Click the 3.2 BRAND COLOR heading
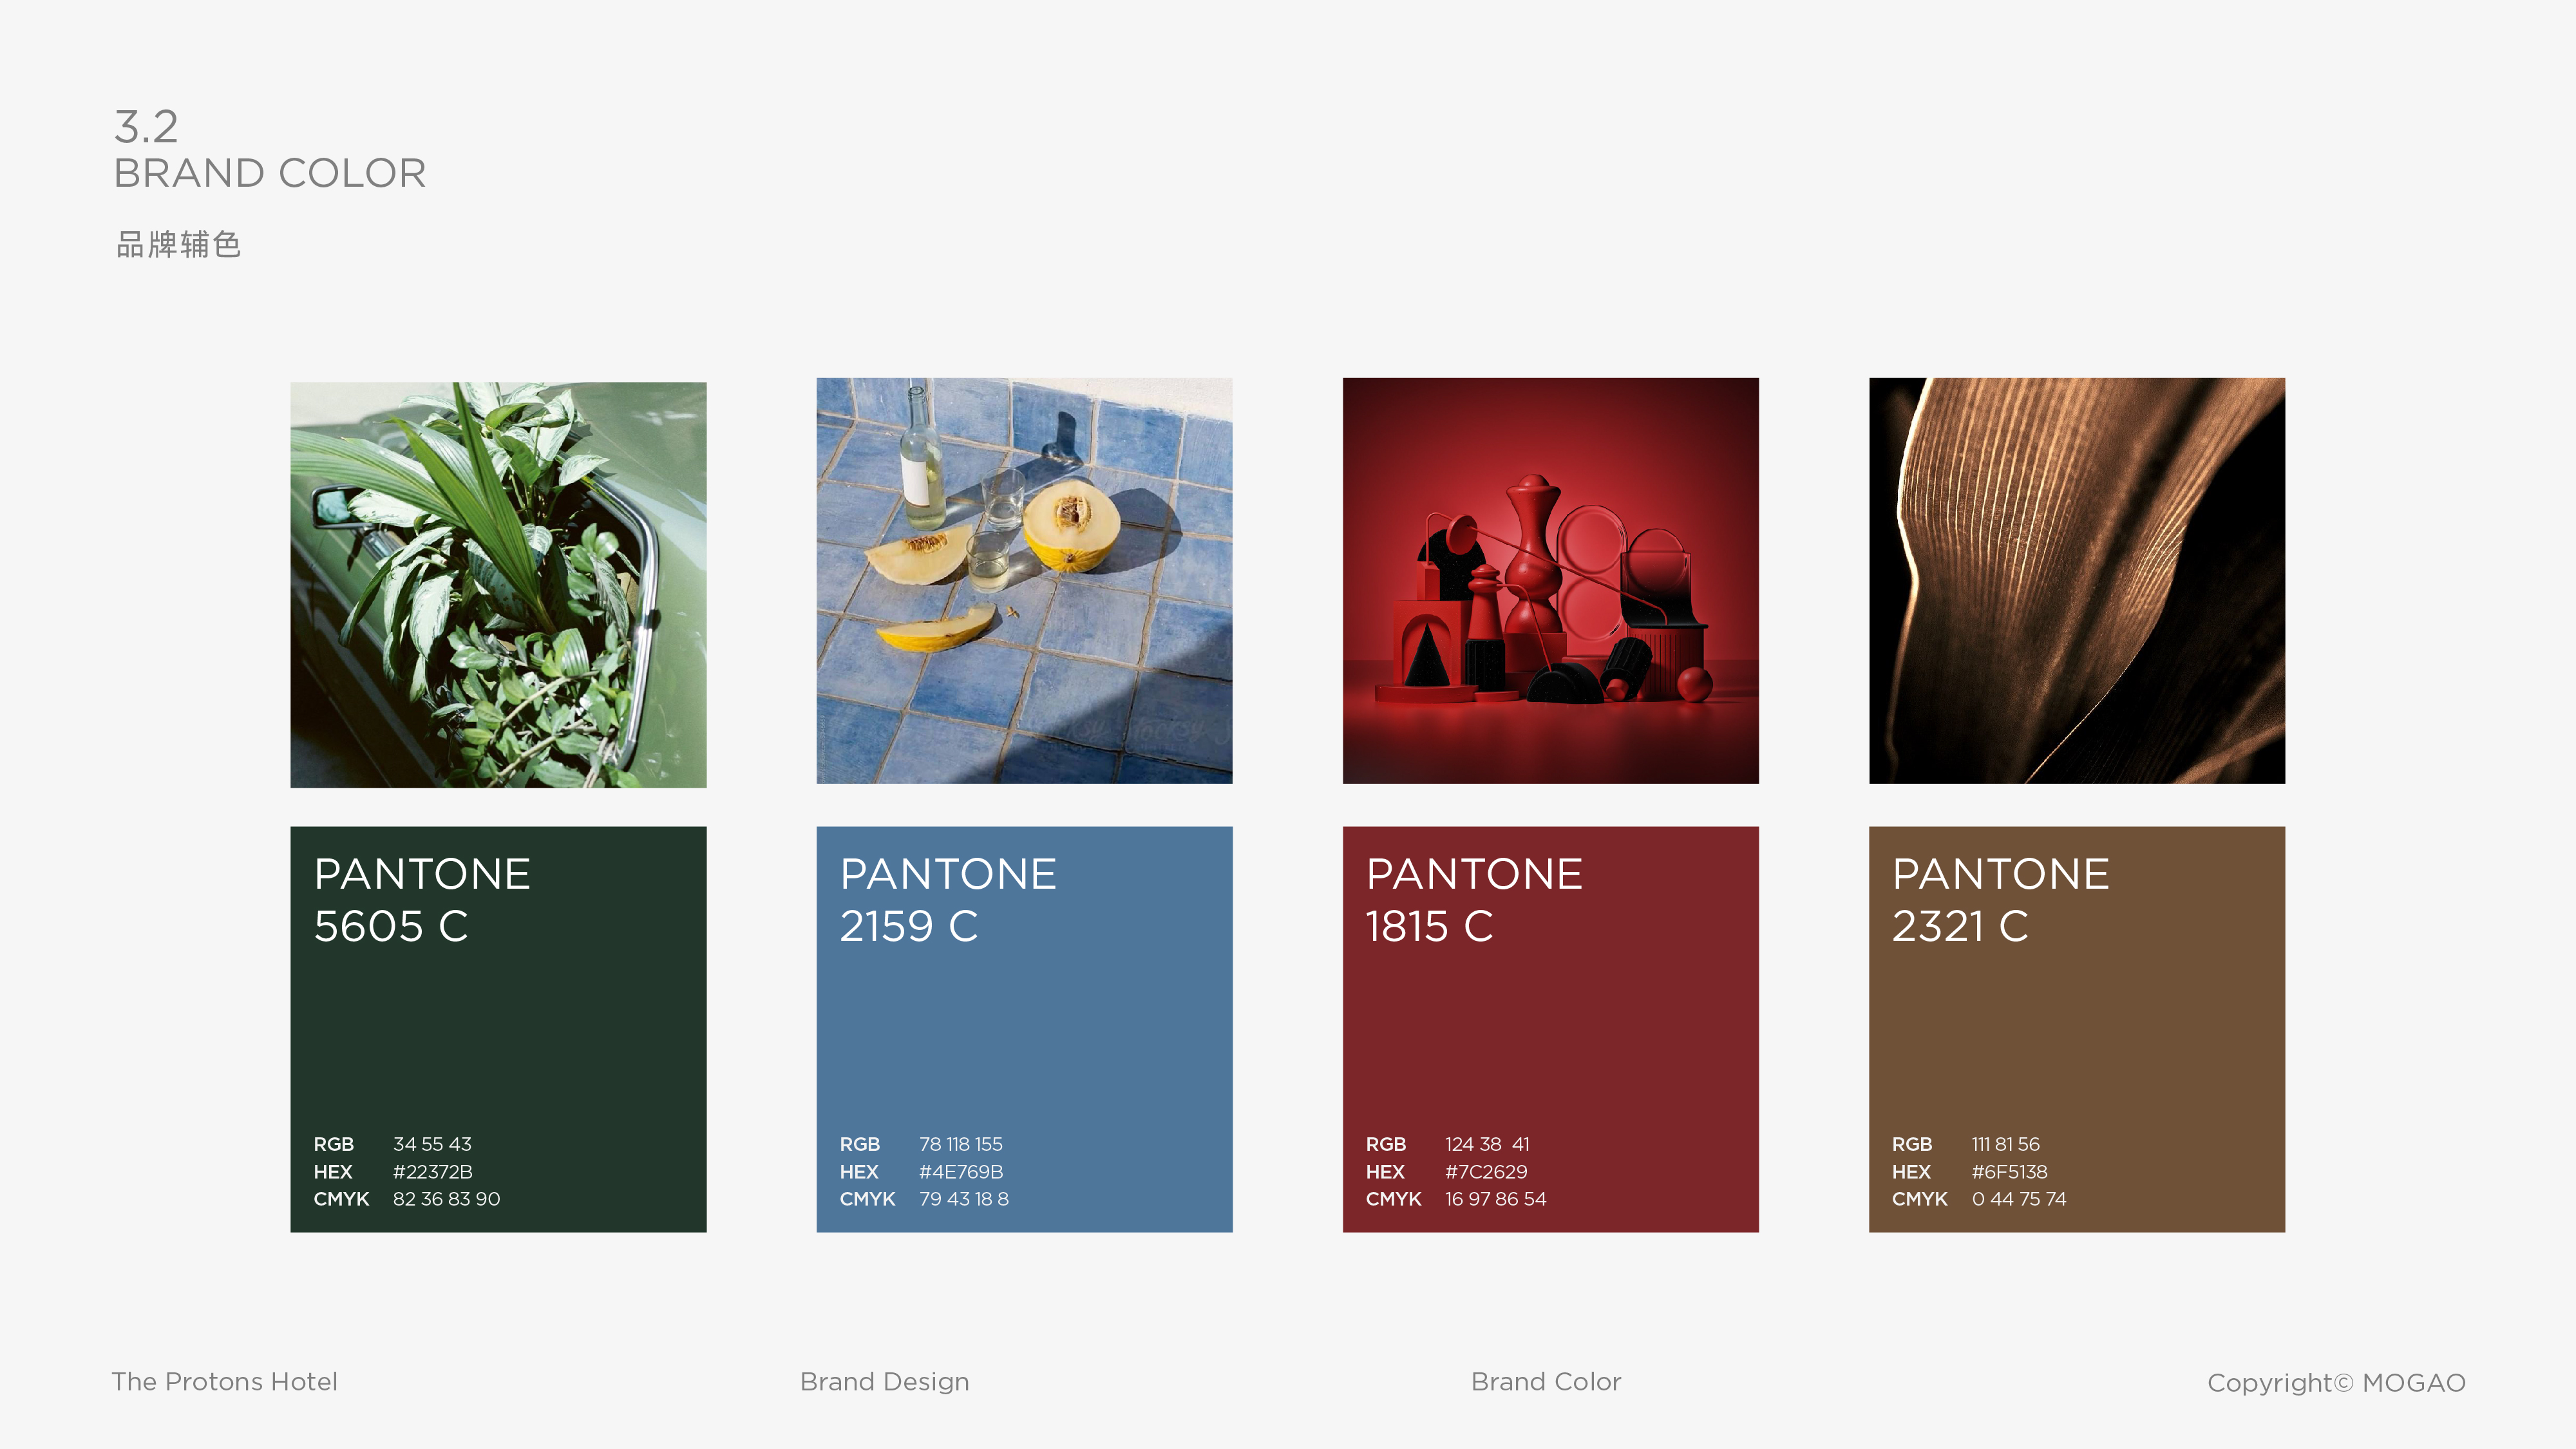This screenshot has width=2576, height=1449. pos(270,149)
